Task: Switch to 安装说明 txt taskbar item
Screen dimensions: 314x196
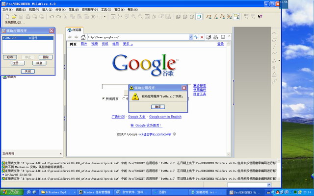Action: pos(207,192)
